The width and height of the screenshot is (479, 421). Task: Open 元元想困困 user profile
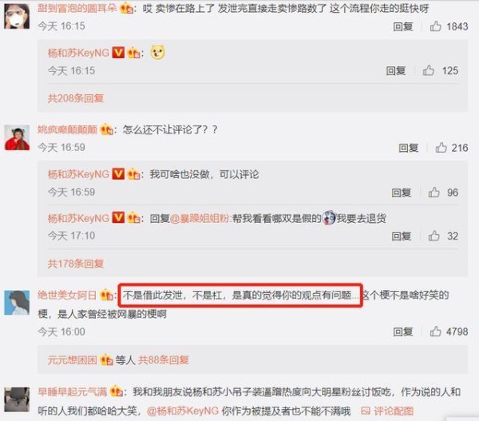(72, 359)
